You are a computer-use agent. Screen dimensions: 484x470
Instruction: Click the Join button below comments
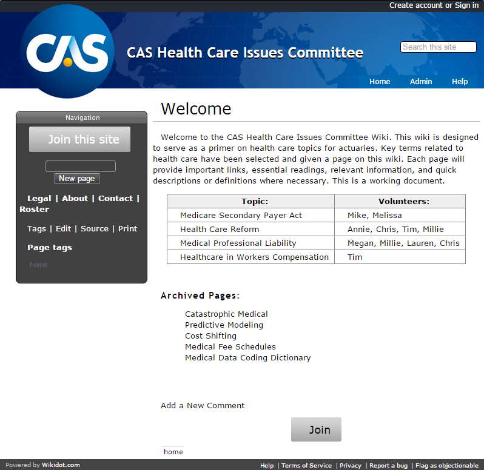pos(316,429)
